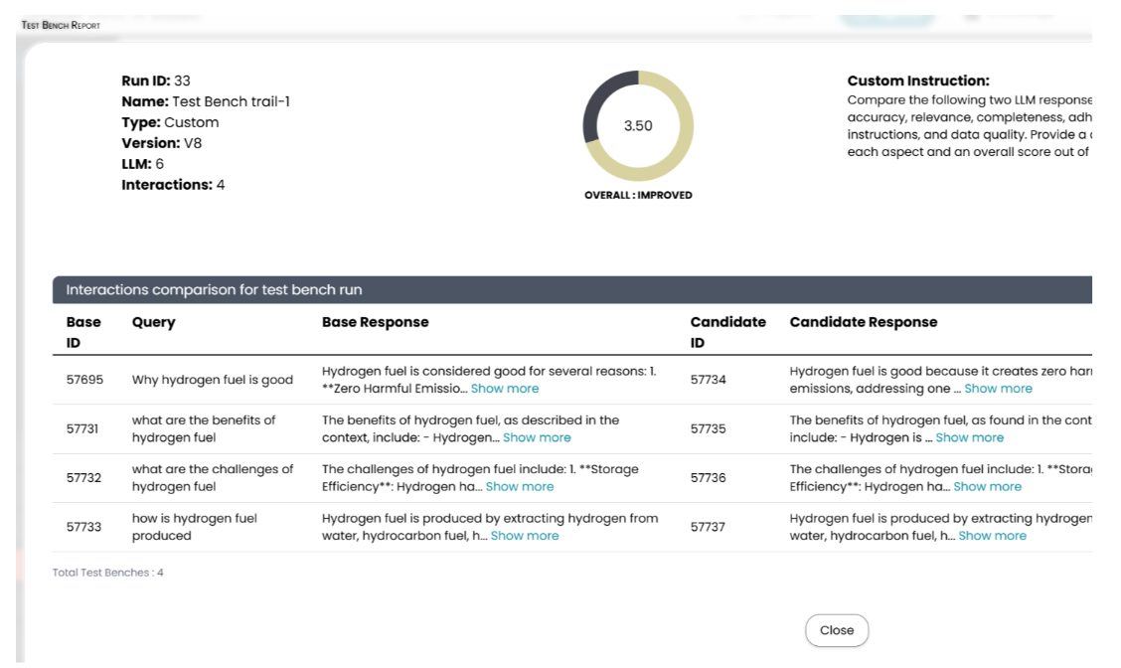The height and width of the screenshot is (668, 1121).
Task: Click the Candidate Response column header
Action: pyautogui.click(x=863, y=322)
